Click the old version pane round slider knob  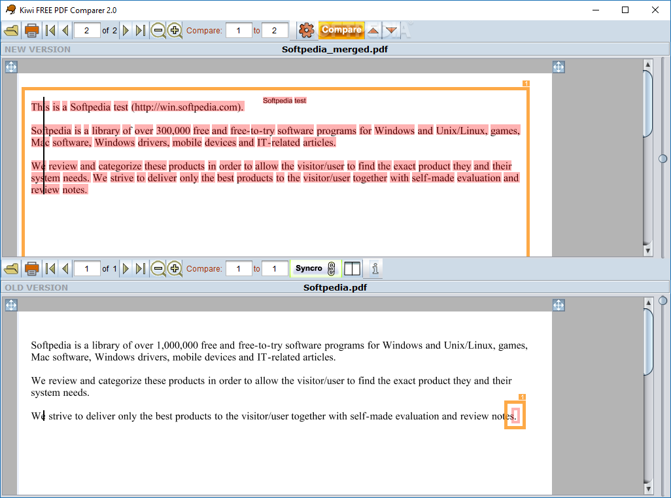pyautogui.click(x=663, y=300)
